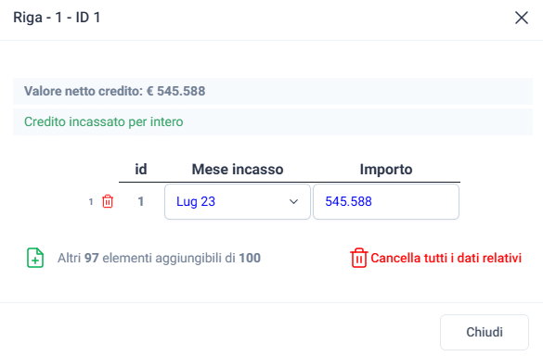Expand the month list via the chevron arrow
This screenshot has height=356, width=543.
pos(293,202)
